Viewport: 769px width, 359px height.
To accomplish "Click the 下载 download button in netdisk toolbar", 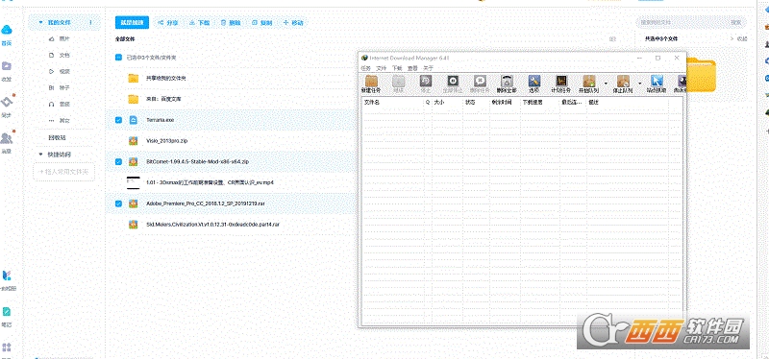I will (x=200, y=22).
